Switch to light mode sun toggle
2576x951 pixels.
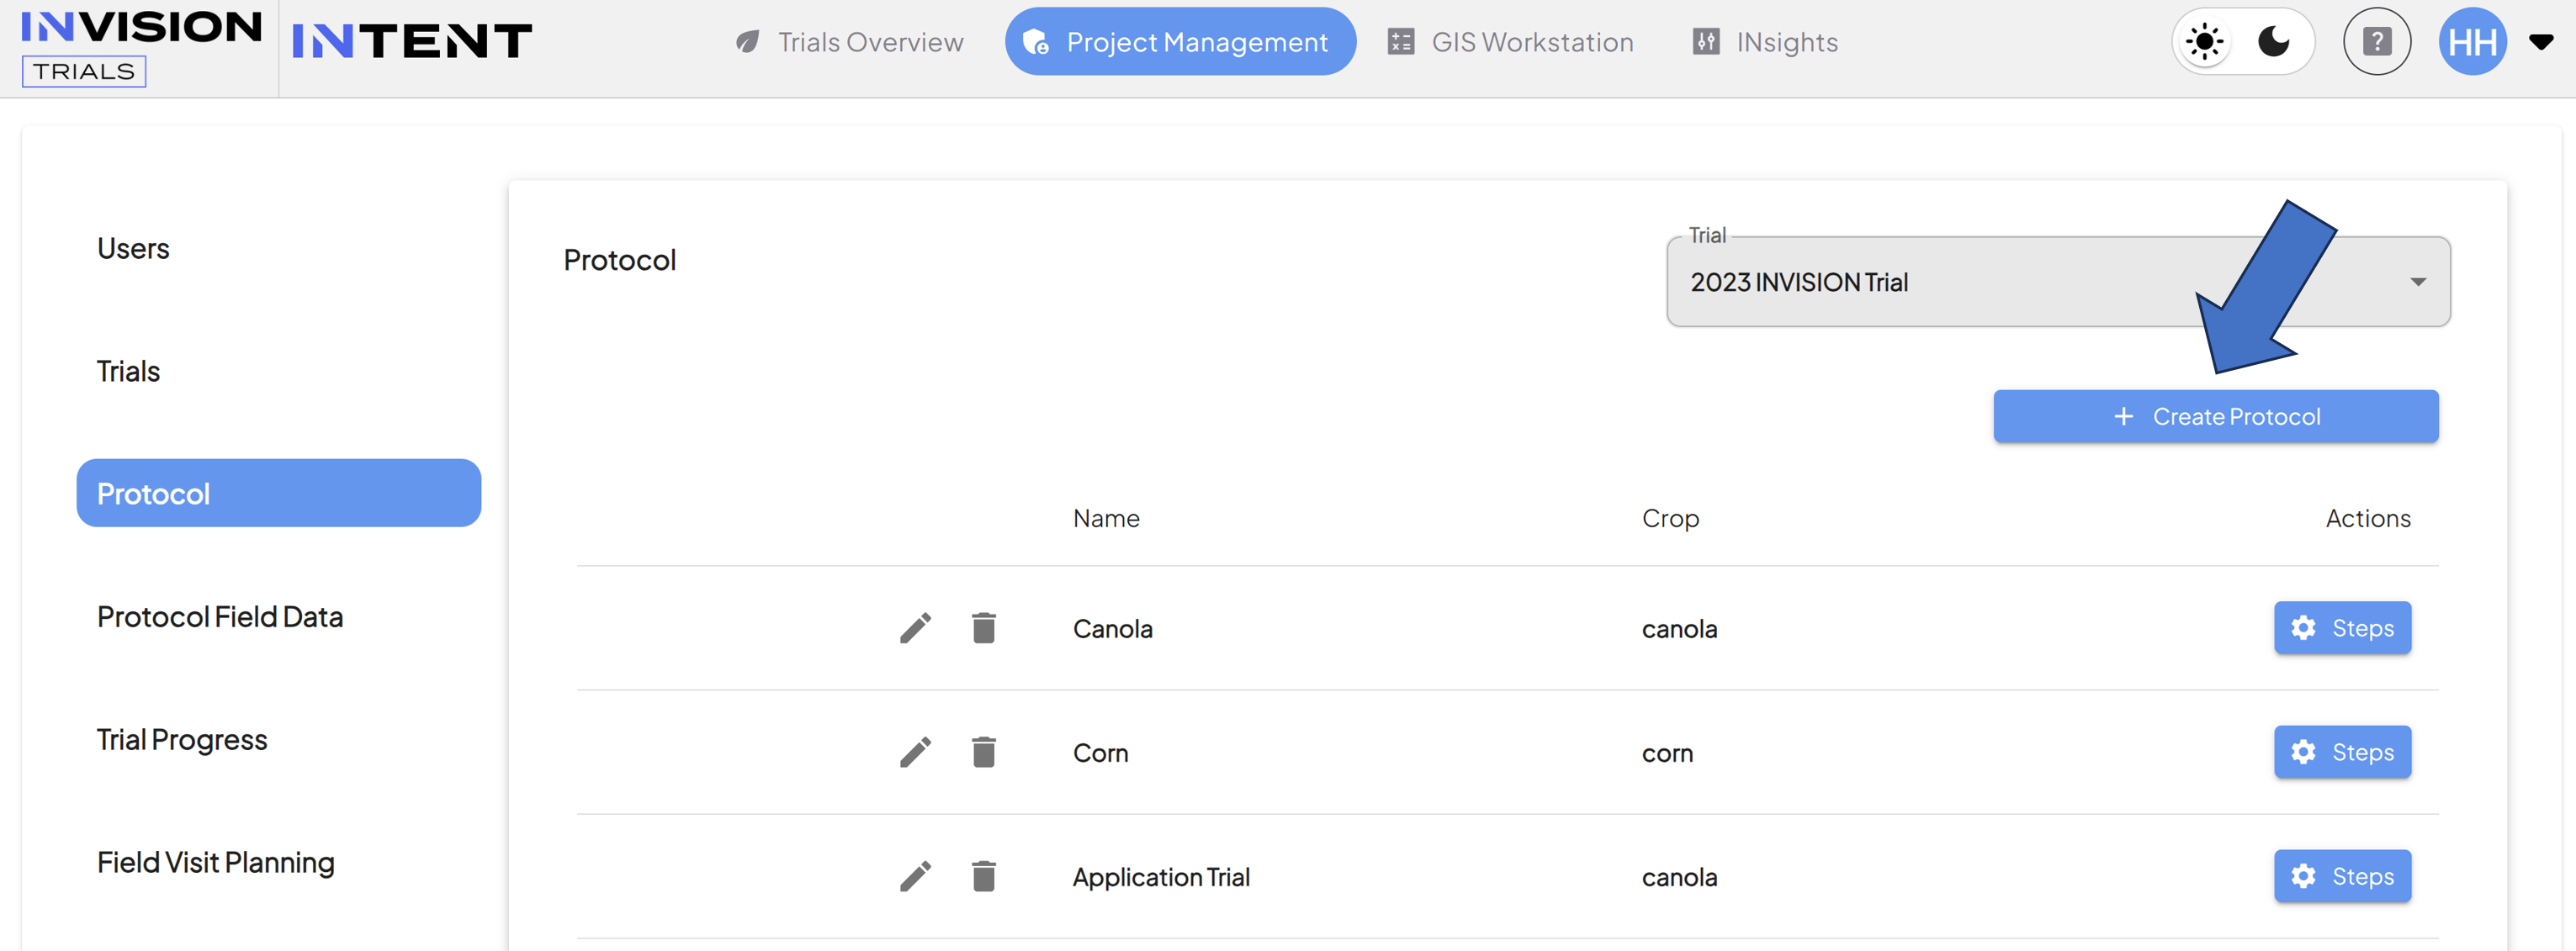2204,42
